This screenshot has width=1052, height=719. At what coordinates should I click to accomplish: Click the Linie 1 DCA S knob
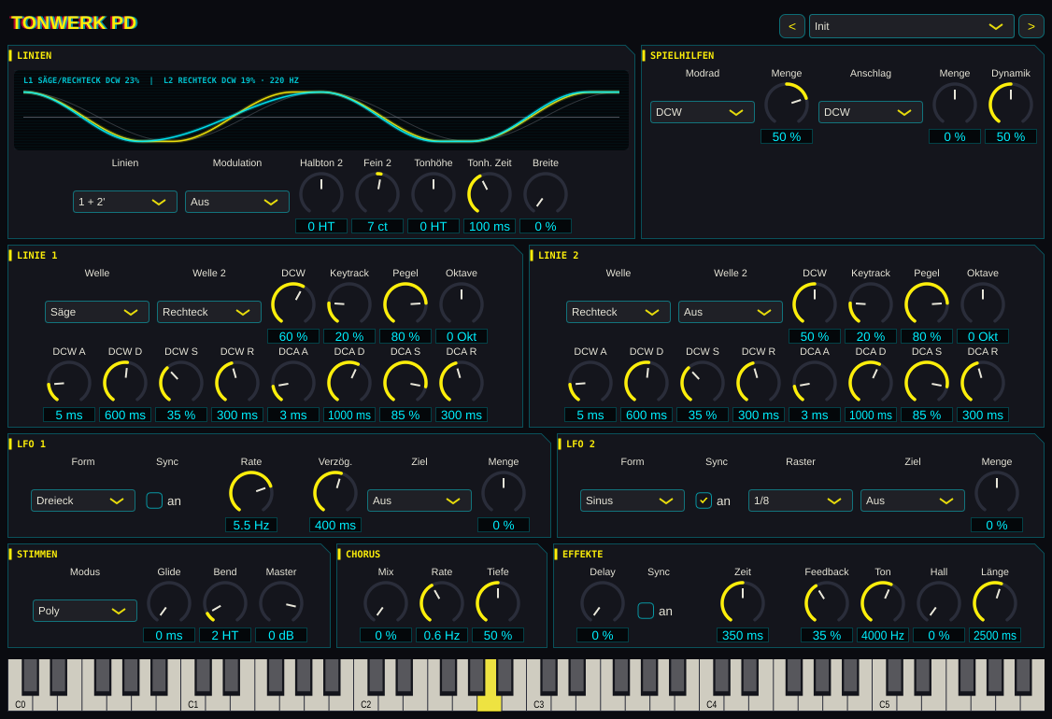[405, 382]
